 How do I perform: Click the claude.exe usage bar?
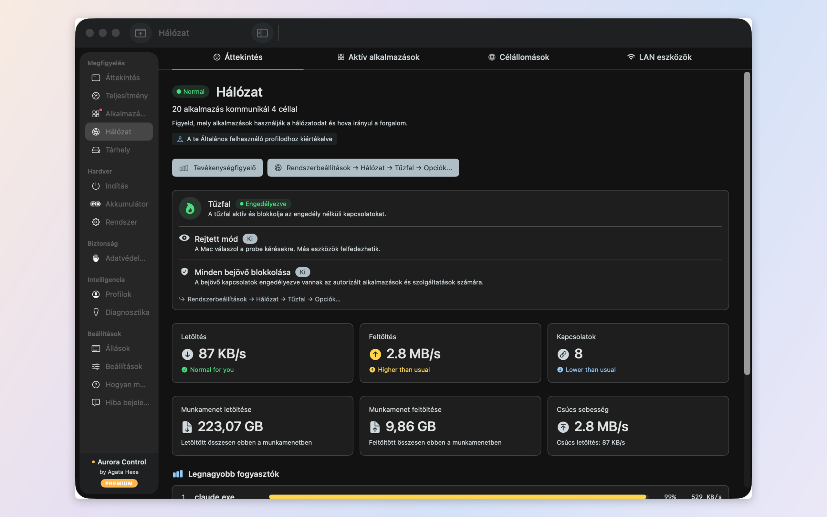coord(458,497)
